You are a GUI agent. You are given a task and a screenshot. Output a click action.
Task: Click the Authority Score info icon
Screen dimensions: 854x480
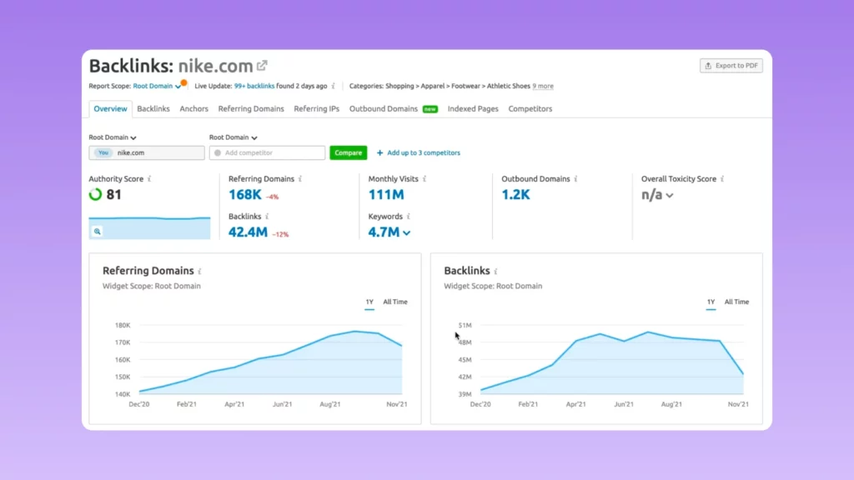click(149, 179)
